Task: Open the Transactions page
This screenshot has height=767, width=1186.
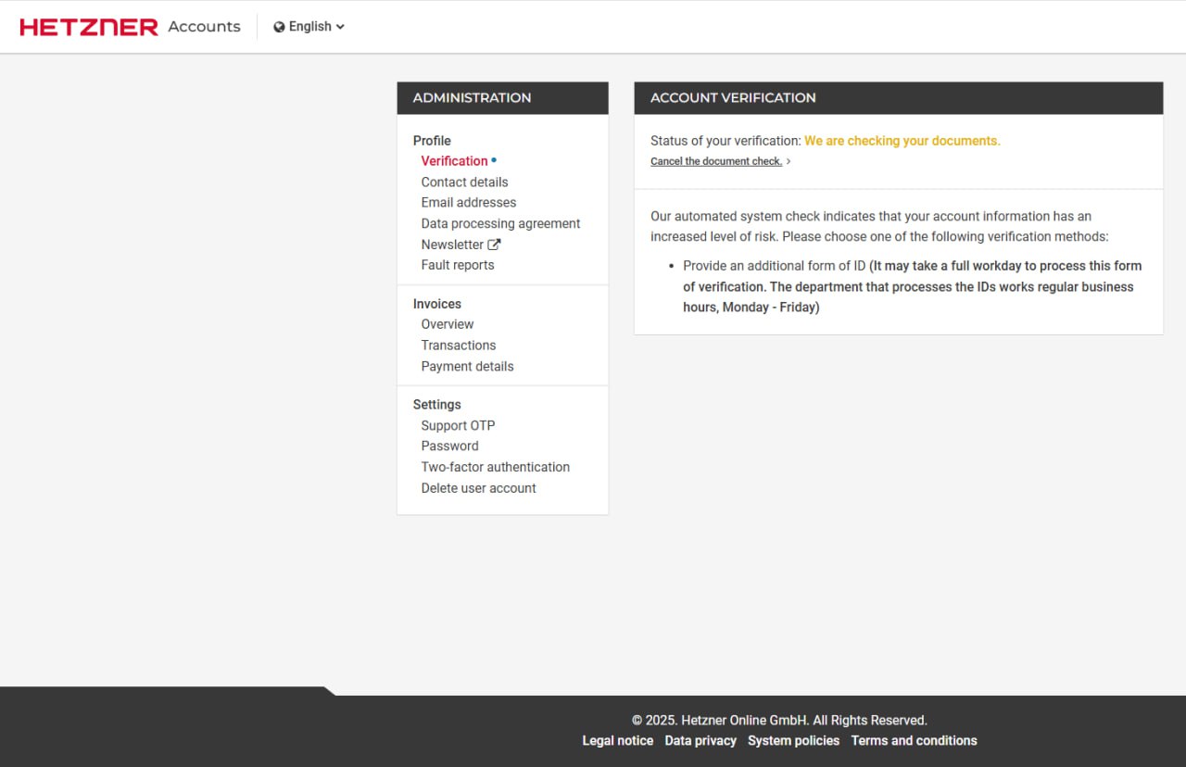Action: pos(458,346)
